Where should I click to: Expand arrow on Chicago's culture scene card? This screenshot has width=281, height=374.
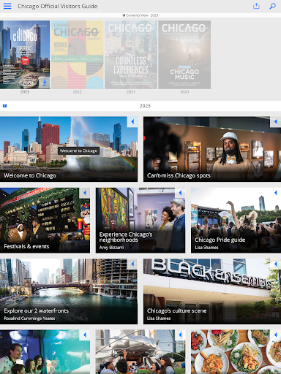point(276,264)
